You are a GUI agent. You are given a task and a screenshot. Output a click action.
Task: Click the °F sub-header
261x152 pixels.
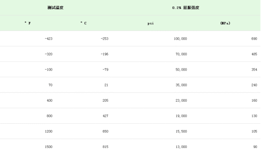click(x=28, y=23)
